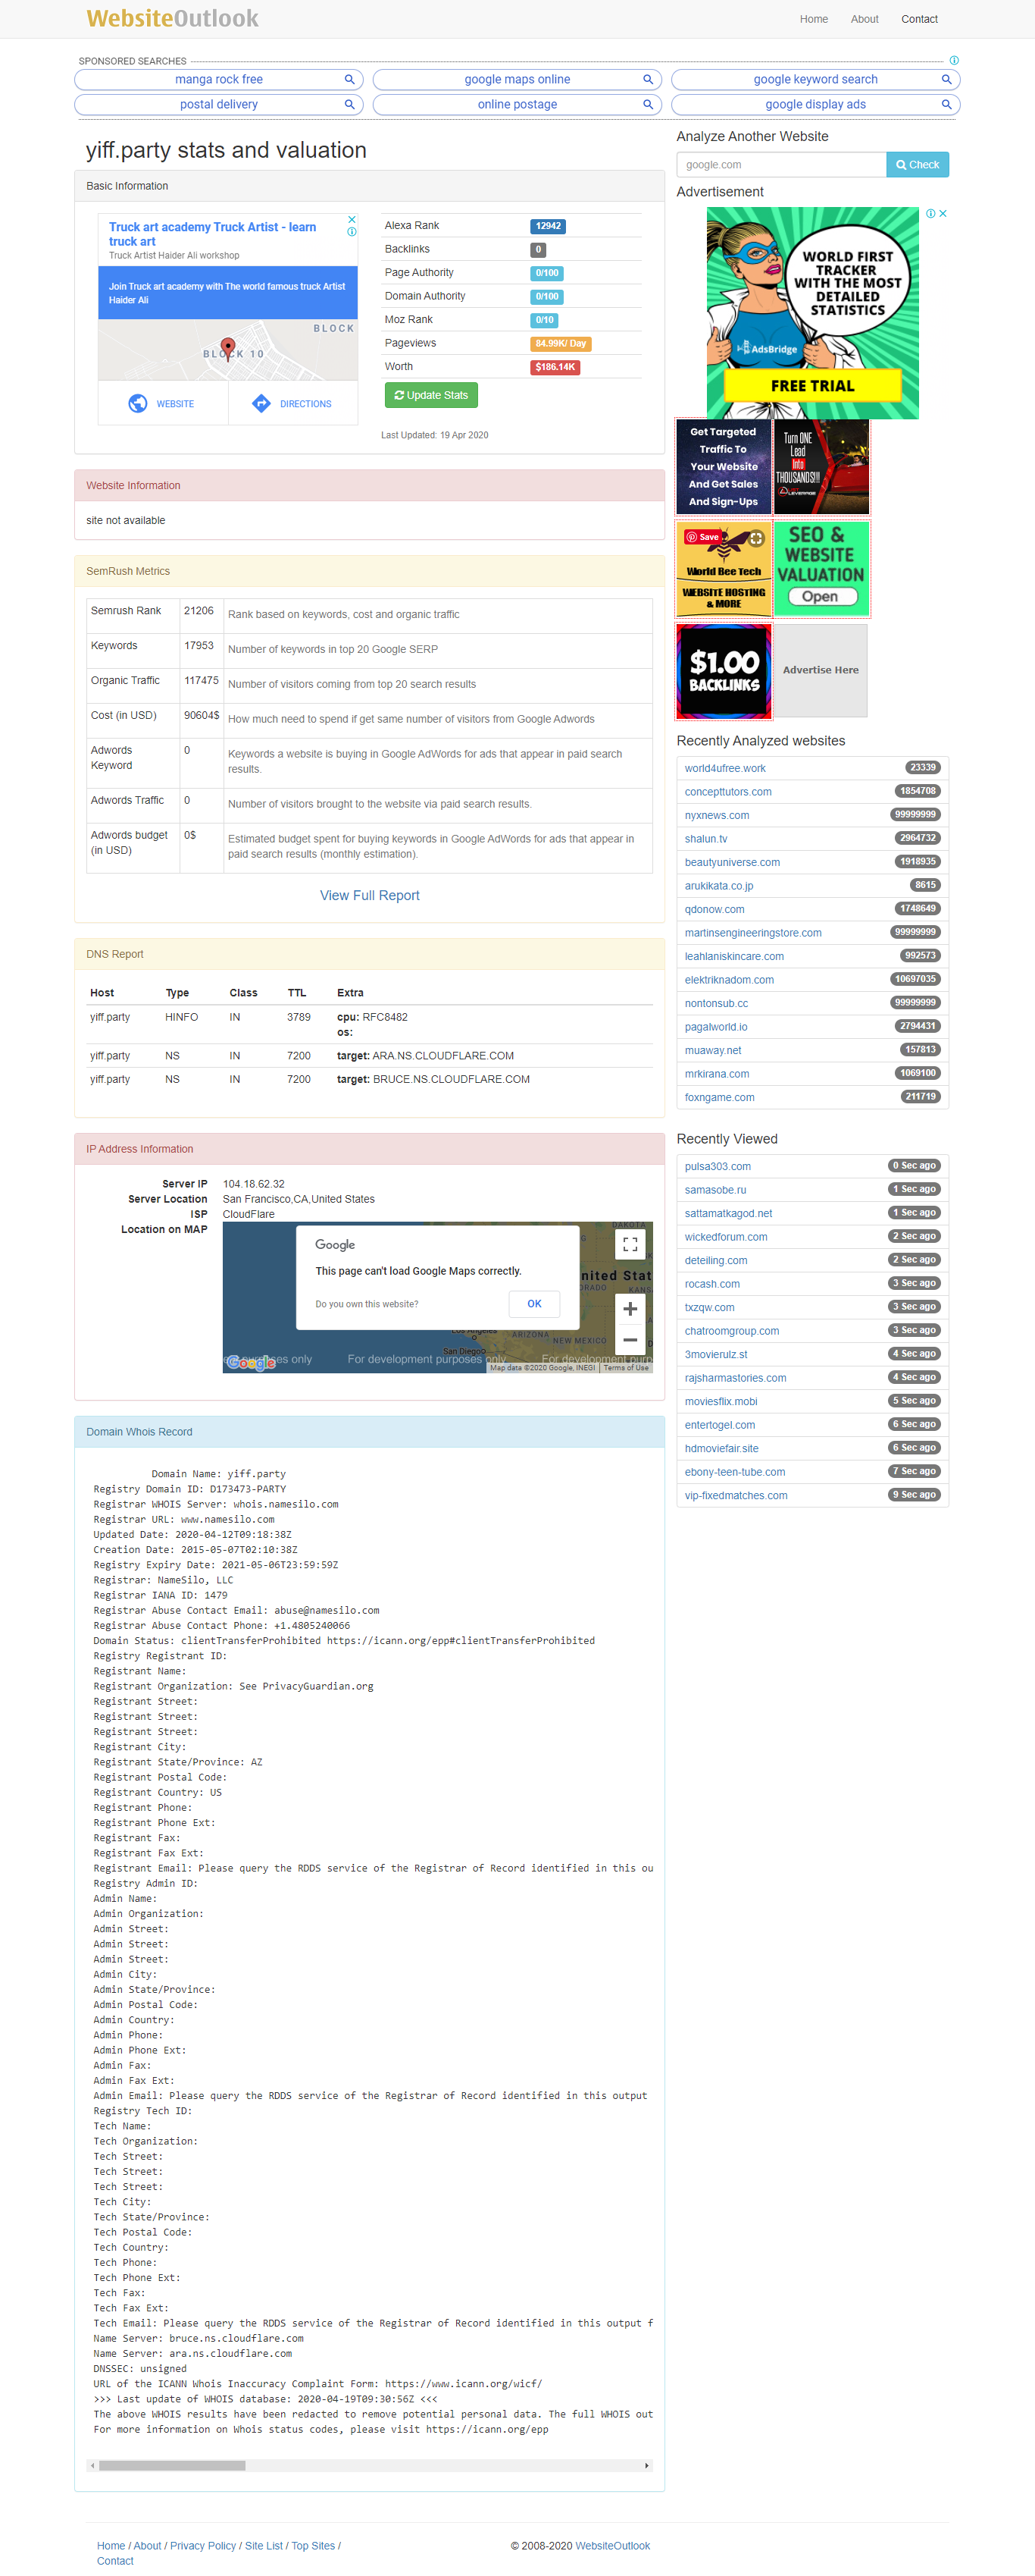The width and height of the screenshot is (1035, 2576).
Task: Open concepttutors.com analysis
Action: 727,791
